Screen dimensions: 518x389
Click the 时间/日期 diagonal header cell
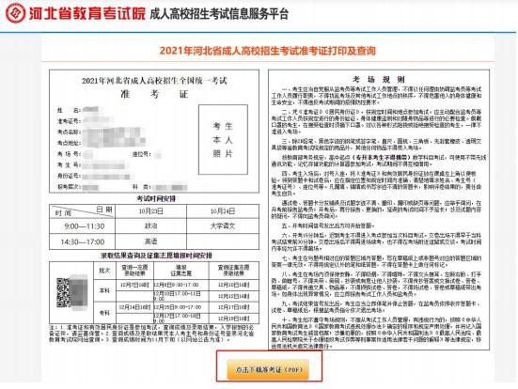82,211
